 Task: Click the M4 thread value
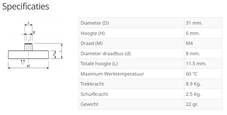(189, 43)
